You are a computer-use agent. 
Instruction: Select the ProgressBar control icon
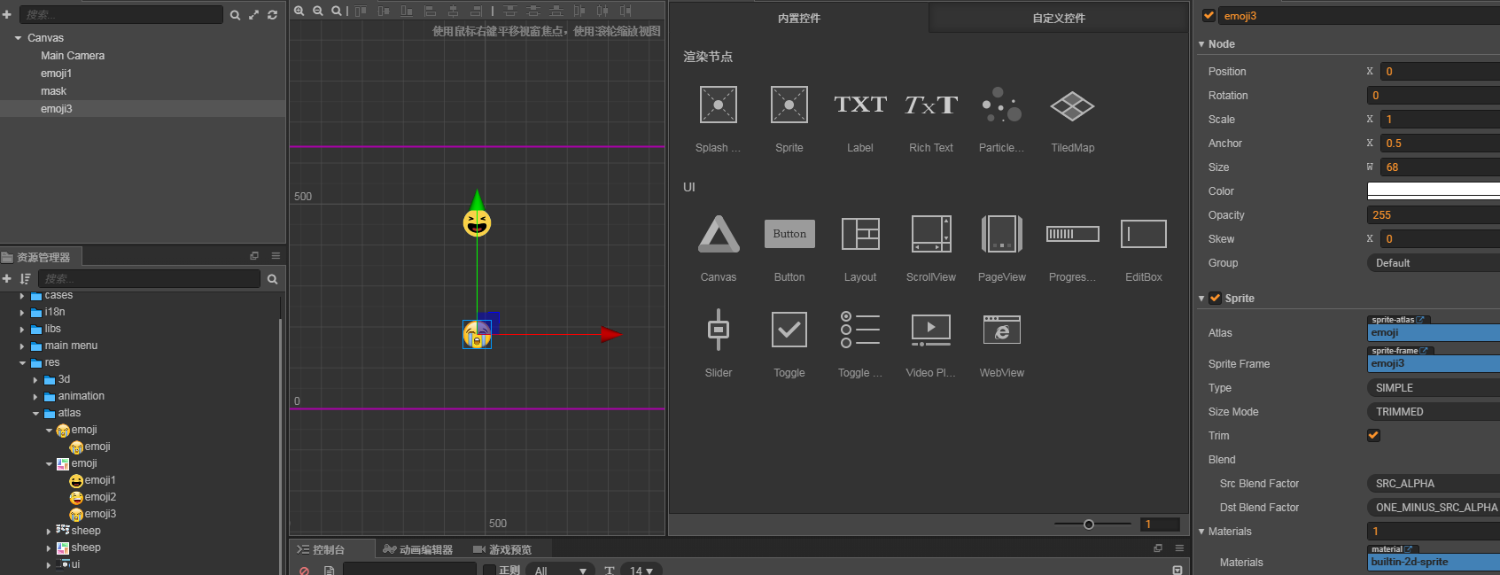tap(1073, 234)
